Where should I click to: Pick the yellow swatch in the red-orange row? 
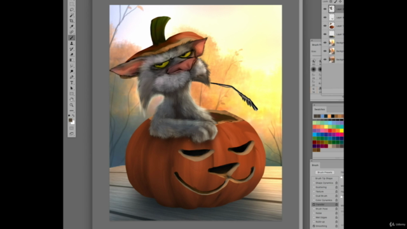[326, 127]
